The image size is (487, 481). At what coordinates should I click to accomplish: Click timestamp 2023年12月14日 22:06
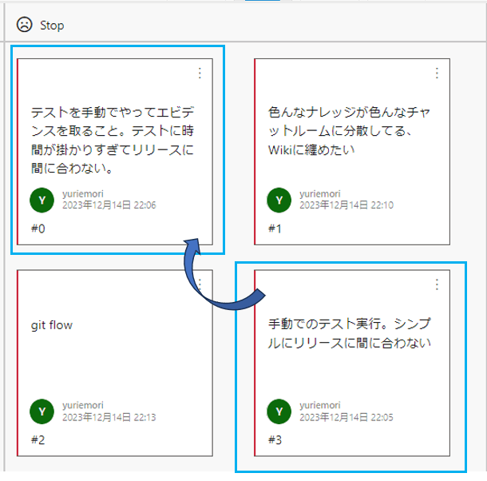pos(109,205)
